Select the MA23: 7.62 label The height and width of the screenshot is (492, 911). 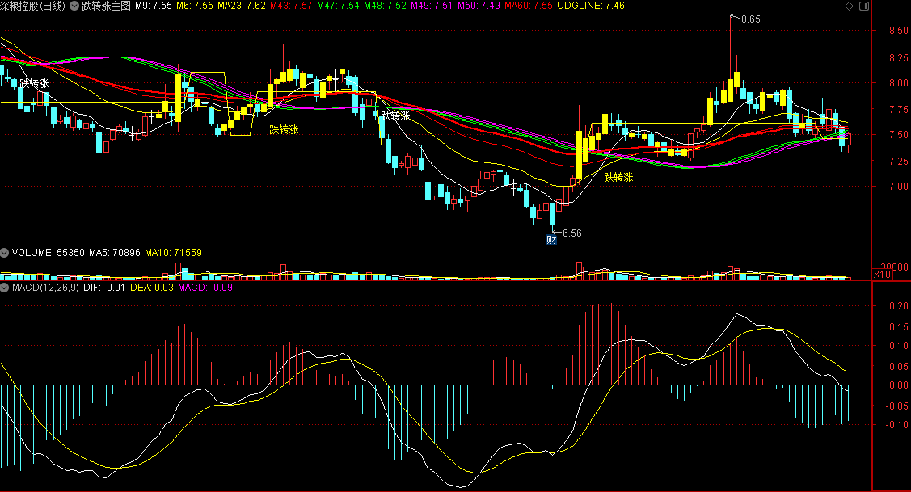[x=242, y=6]
